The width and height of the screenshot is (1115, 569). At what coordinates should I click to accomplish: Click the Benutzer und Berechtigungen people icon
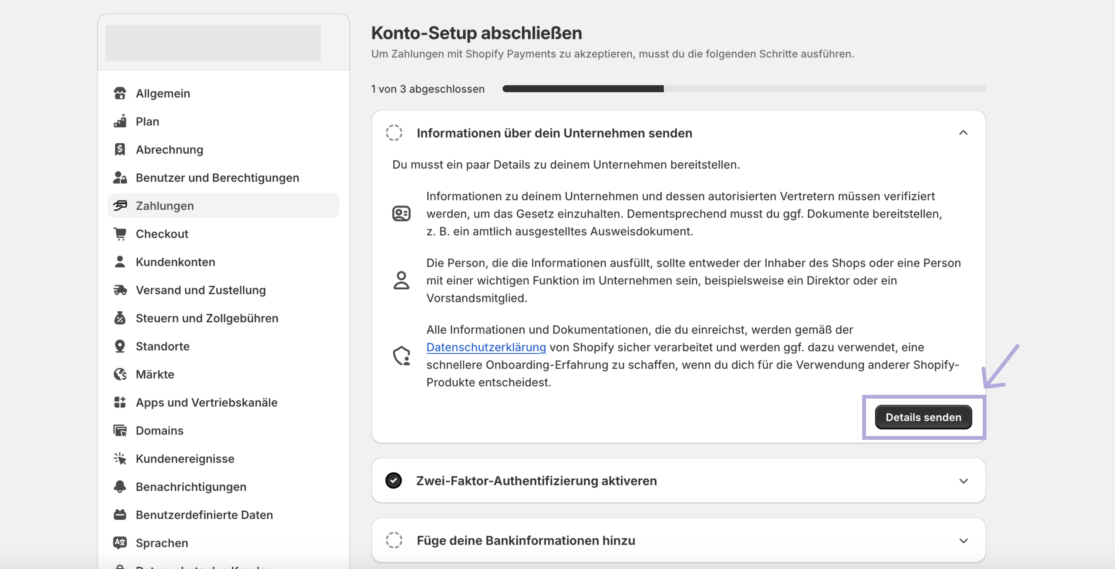tap(120, 178)
